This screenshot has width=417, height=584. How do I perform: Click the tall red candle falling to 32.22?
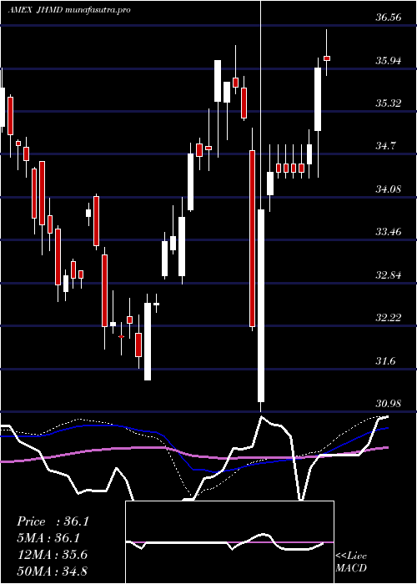click(x=252, y=239)
